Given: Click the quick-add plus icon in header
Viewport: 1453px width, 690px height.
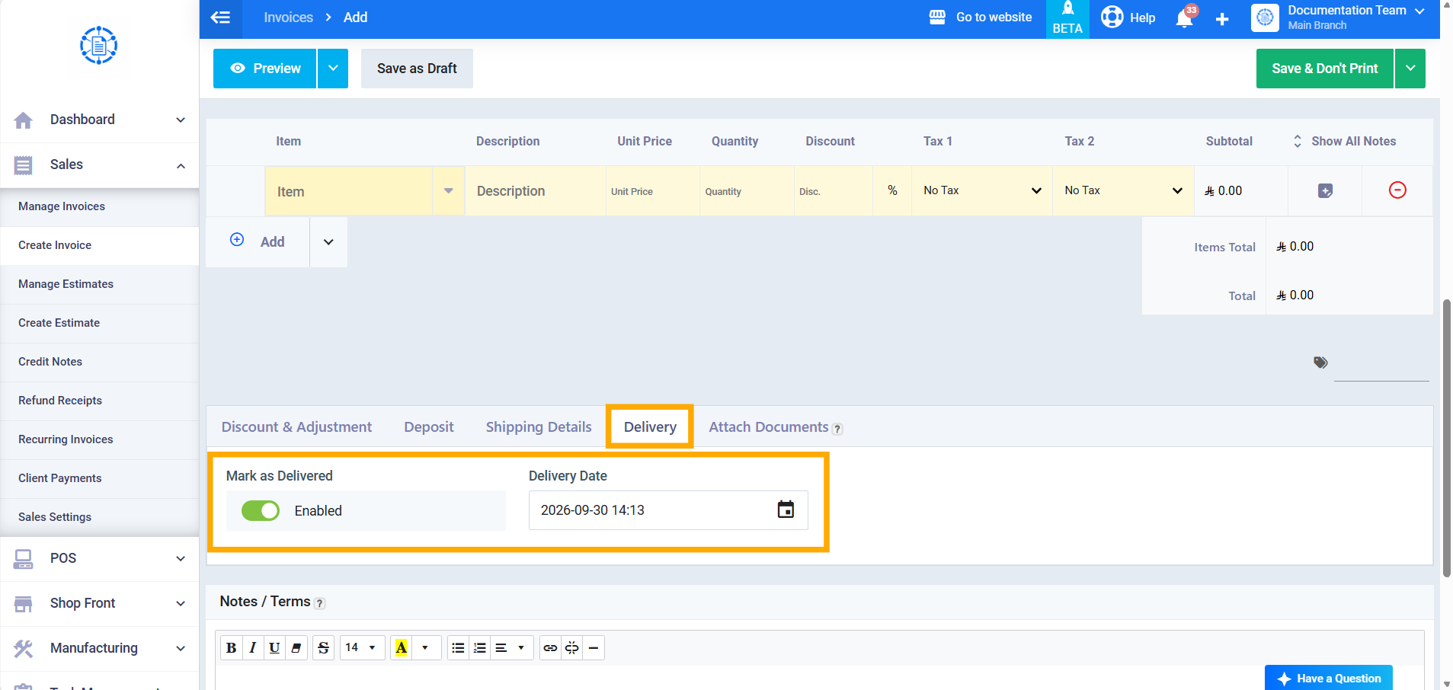Looking at the screenshot, I should [1222, 19].
